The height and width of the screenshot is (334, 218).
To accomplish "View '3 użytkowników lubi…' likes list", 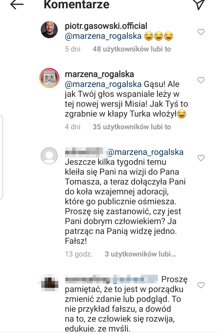I will (140, 254).
